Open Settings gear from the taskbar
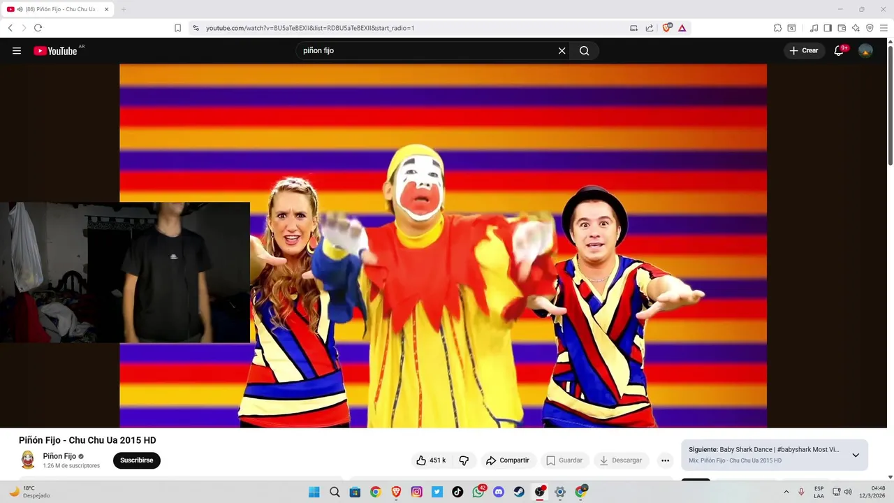 click(560, 492)
